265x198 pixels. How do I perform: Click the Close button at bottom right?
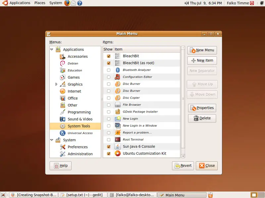[x=206, y=166]
